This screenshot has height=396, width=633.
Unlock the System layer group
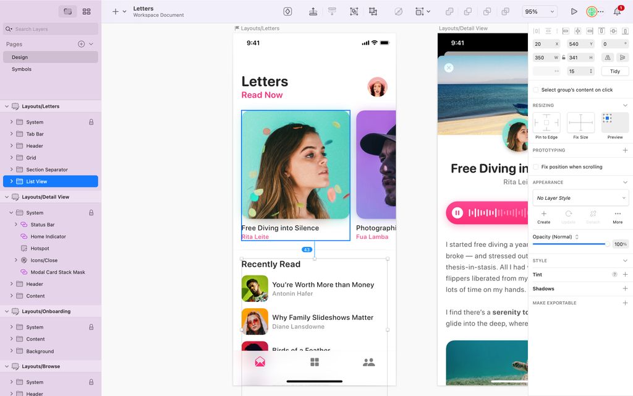[x=91, y=122]
